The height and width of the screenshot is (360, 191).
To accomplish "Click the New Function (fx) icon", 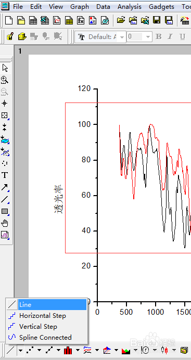I will [x=81, y=20].
